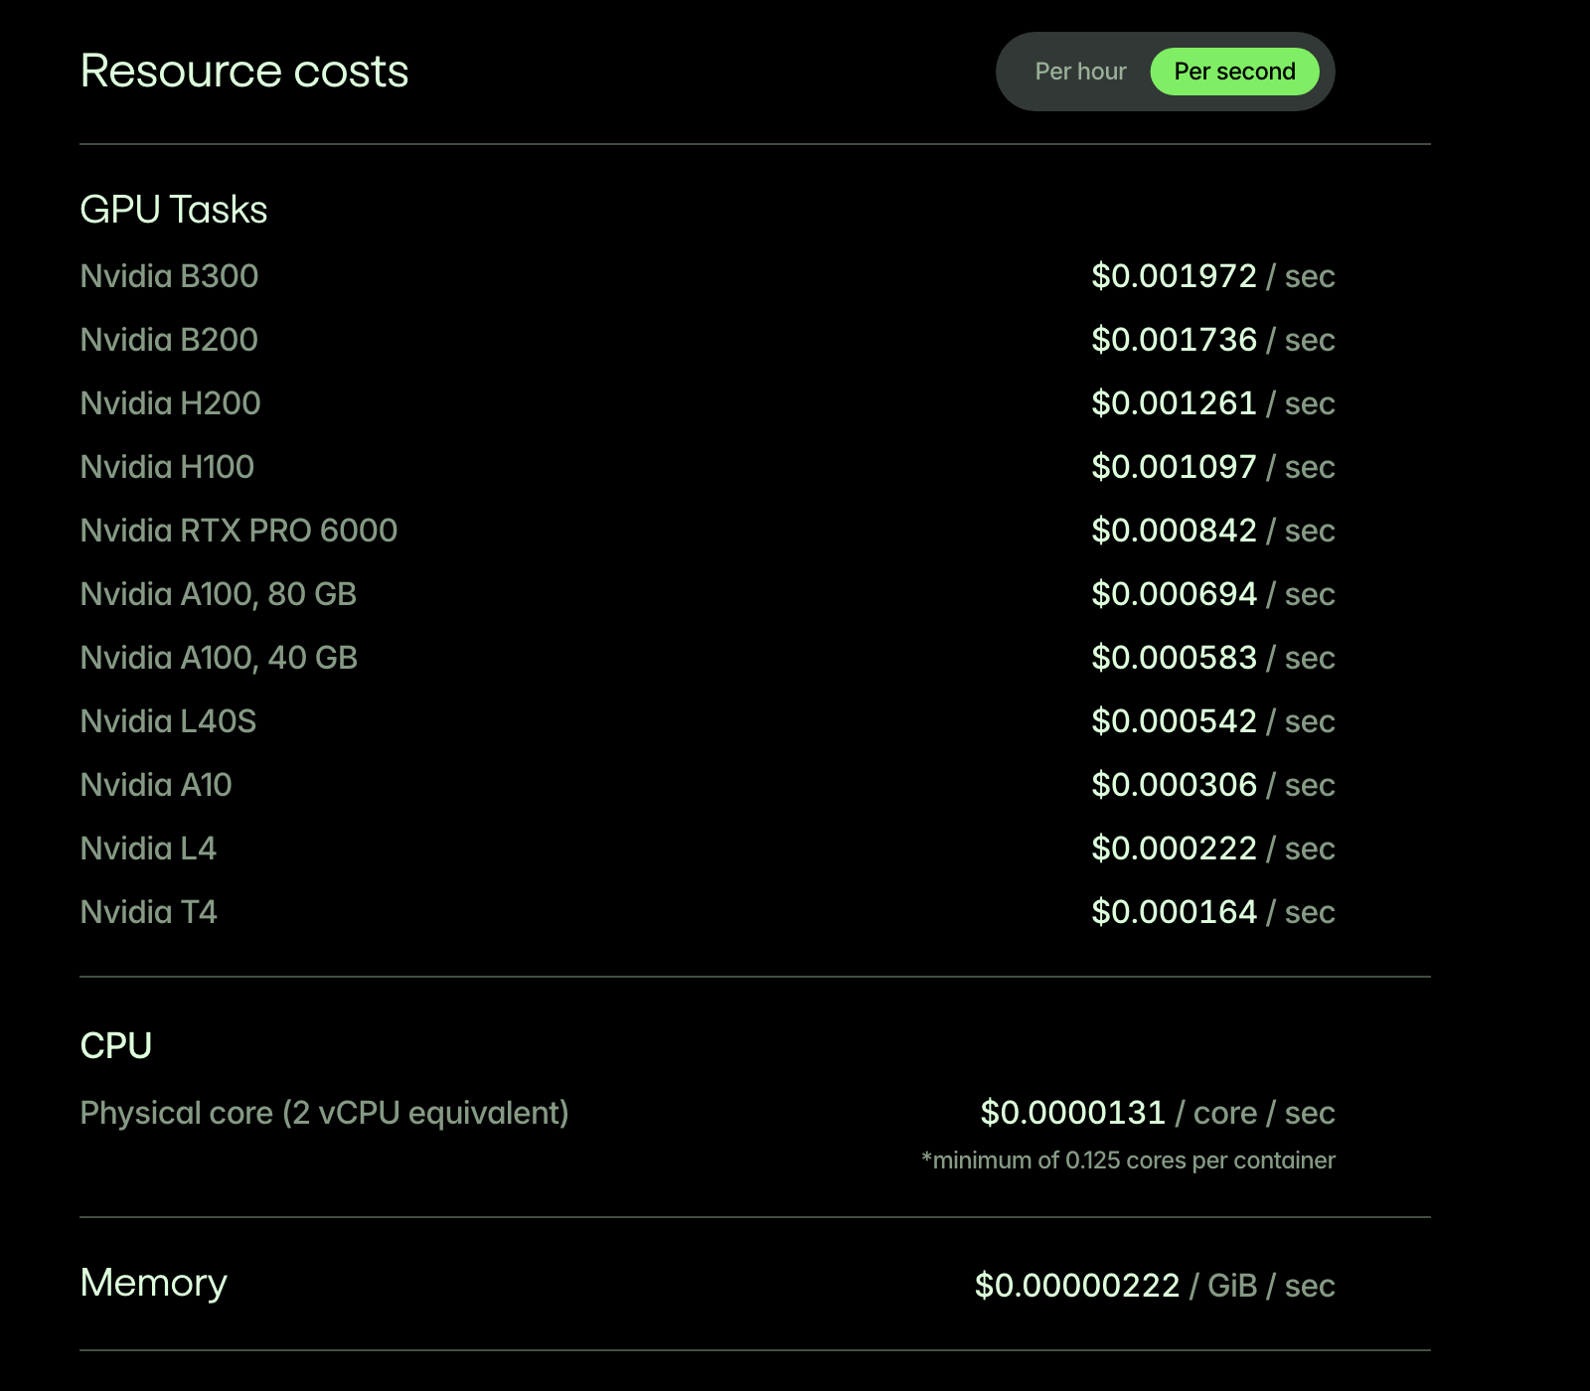Click the $0.000542 / sec price
The width and height of the screenshot is (1590, 1391).
[1213, 721]
